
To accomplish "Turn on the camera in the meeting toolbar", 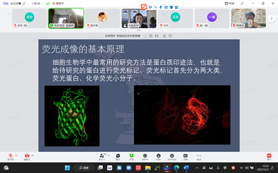I will [27, 156].
